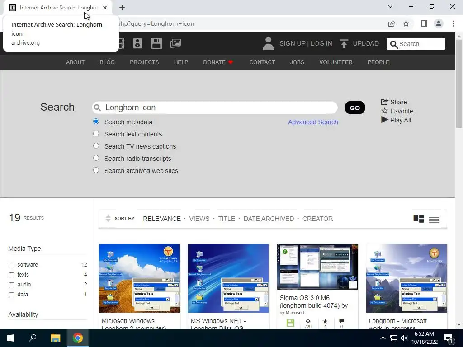Open the DONATE menu item
Viewport: 463px width, 347px height.
(x=218, y=62)
